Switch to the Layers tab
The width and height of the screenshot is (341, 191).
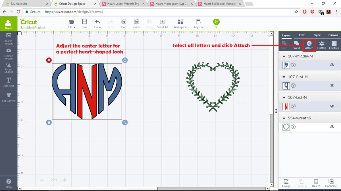[286, 35]
